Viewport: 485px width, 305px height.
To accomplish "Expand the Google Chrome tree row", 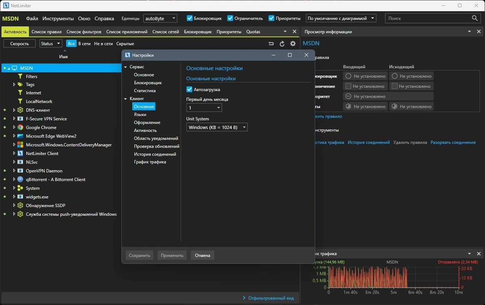I will 14,127.
